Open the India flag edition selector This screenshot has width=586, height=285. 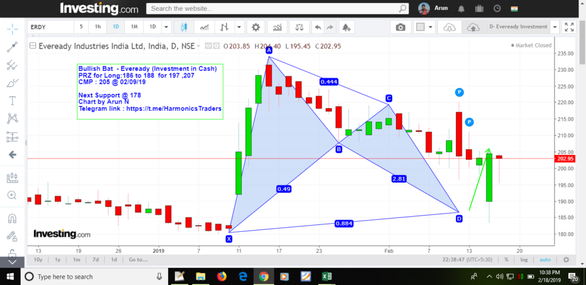point(514,8)
